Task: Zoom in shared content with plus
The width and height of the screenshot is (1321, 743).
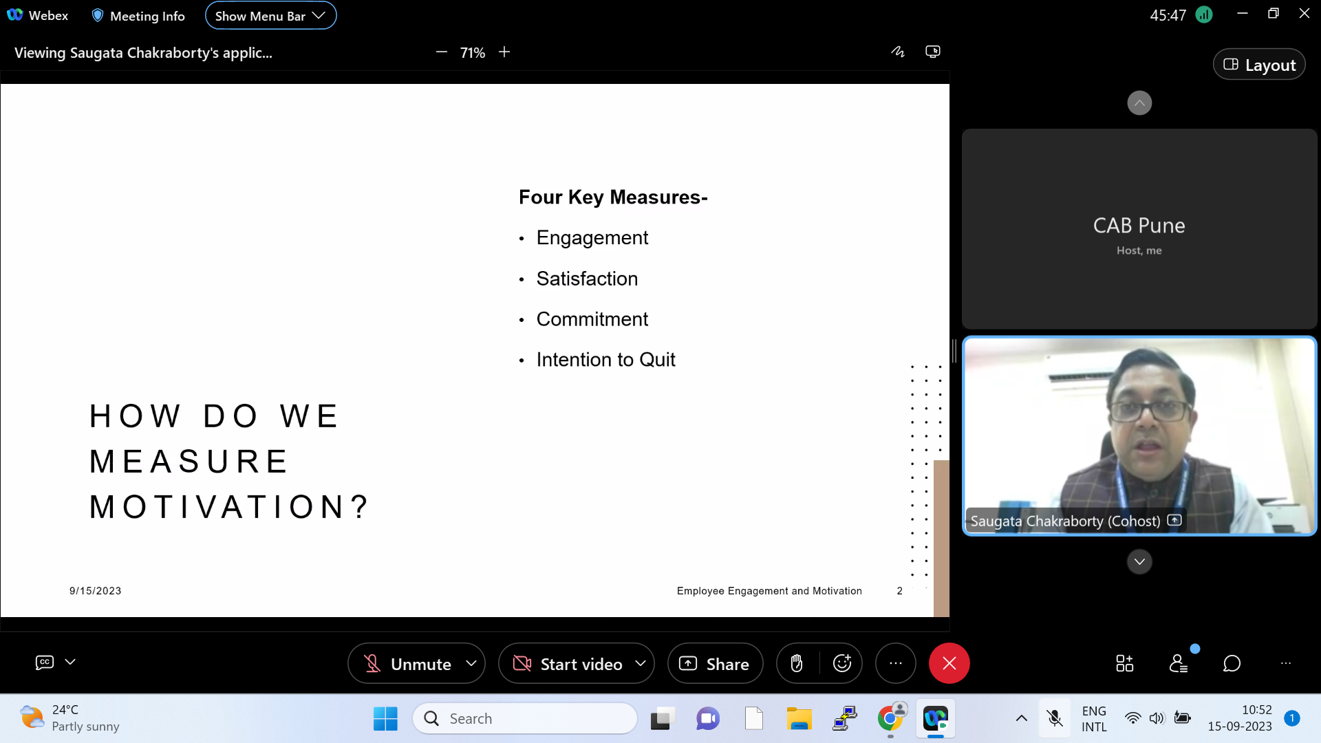Action: click(504, 52)
